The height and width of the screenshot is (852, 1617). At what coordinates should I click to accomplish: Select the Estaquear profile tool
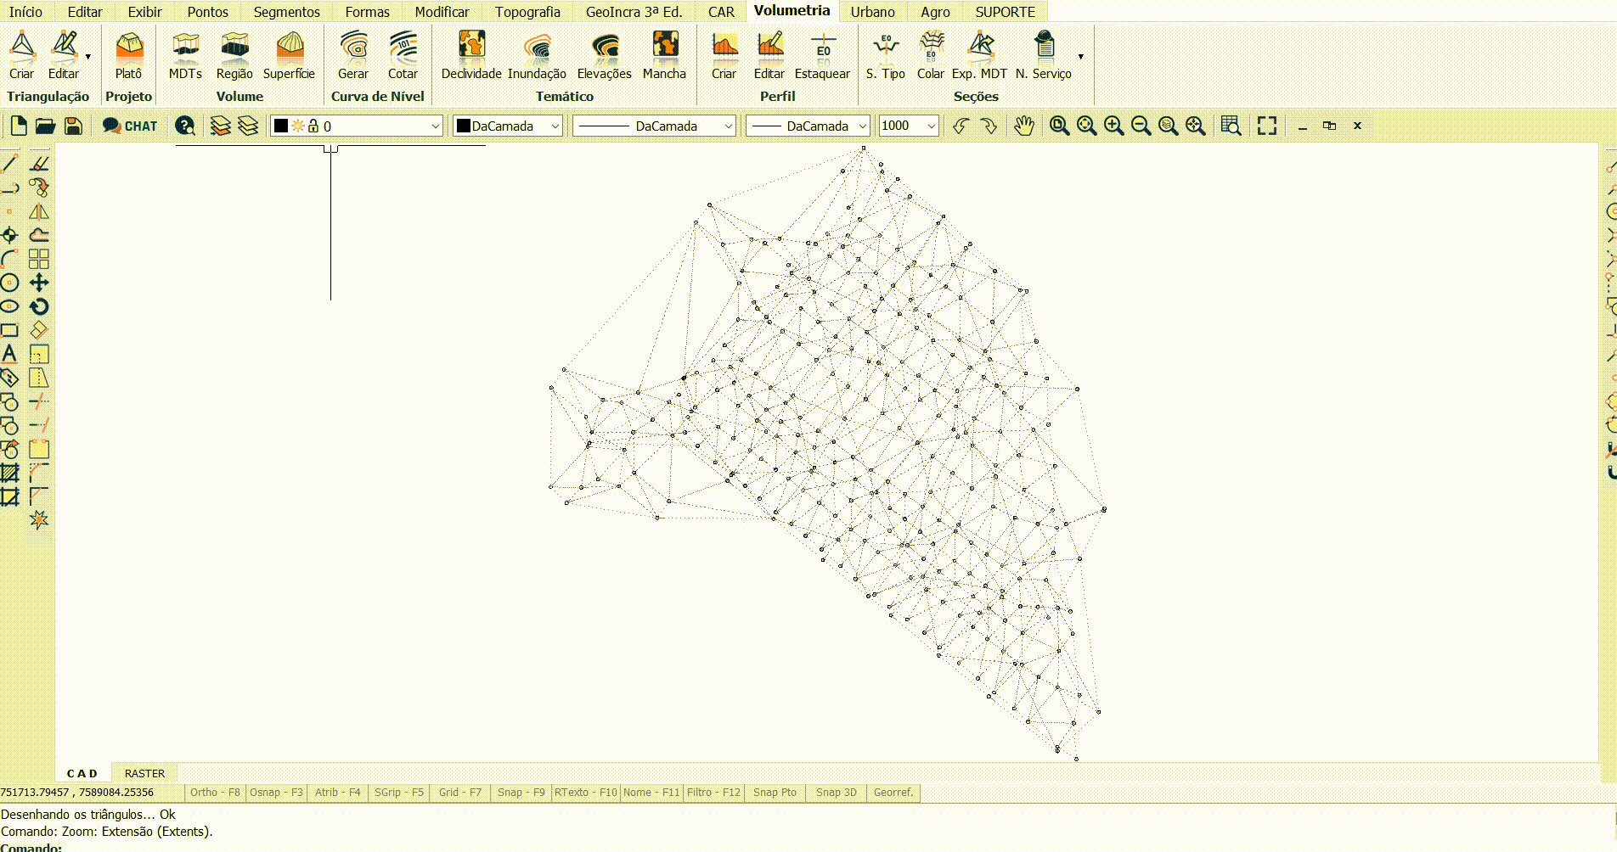tap(822, 55)
